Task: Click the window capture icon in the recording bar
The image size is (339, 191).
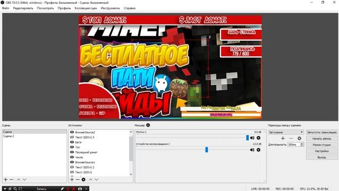Action: [x=10, y=189]
